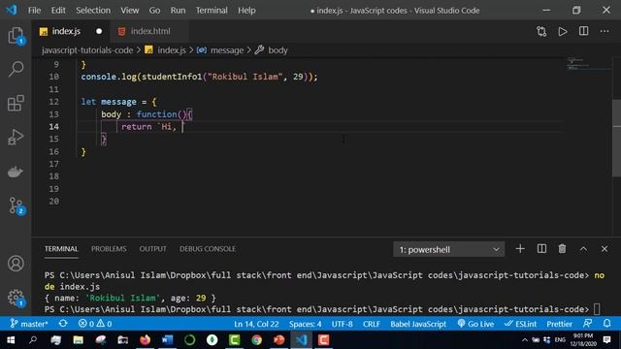Run the code with play icon
Image resolution: width=621 pixels, height=349 pixels.
(563, 31)
